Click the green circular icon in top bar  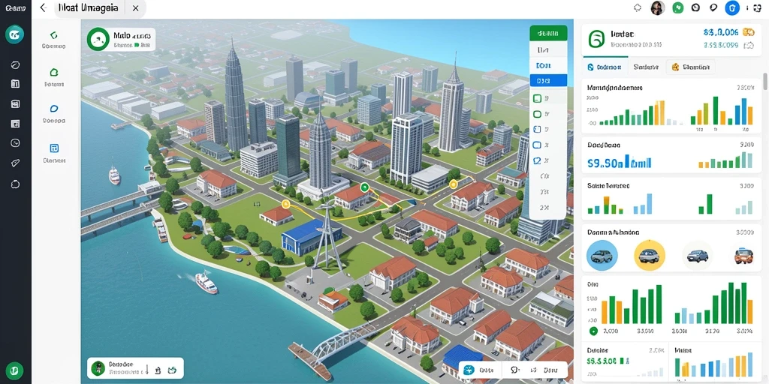[x=678, y=7]
